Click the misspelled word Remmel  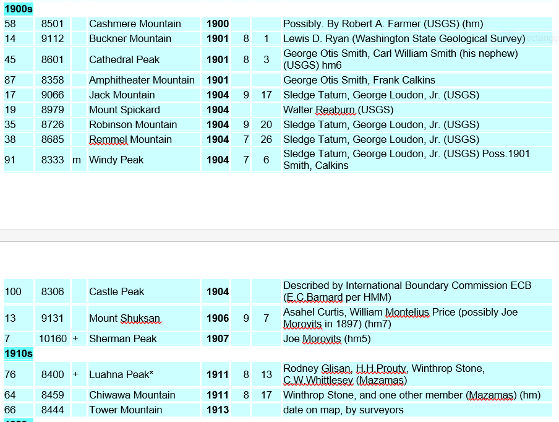(x=108, y=139)
